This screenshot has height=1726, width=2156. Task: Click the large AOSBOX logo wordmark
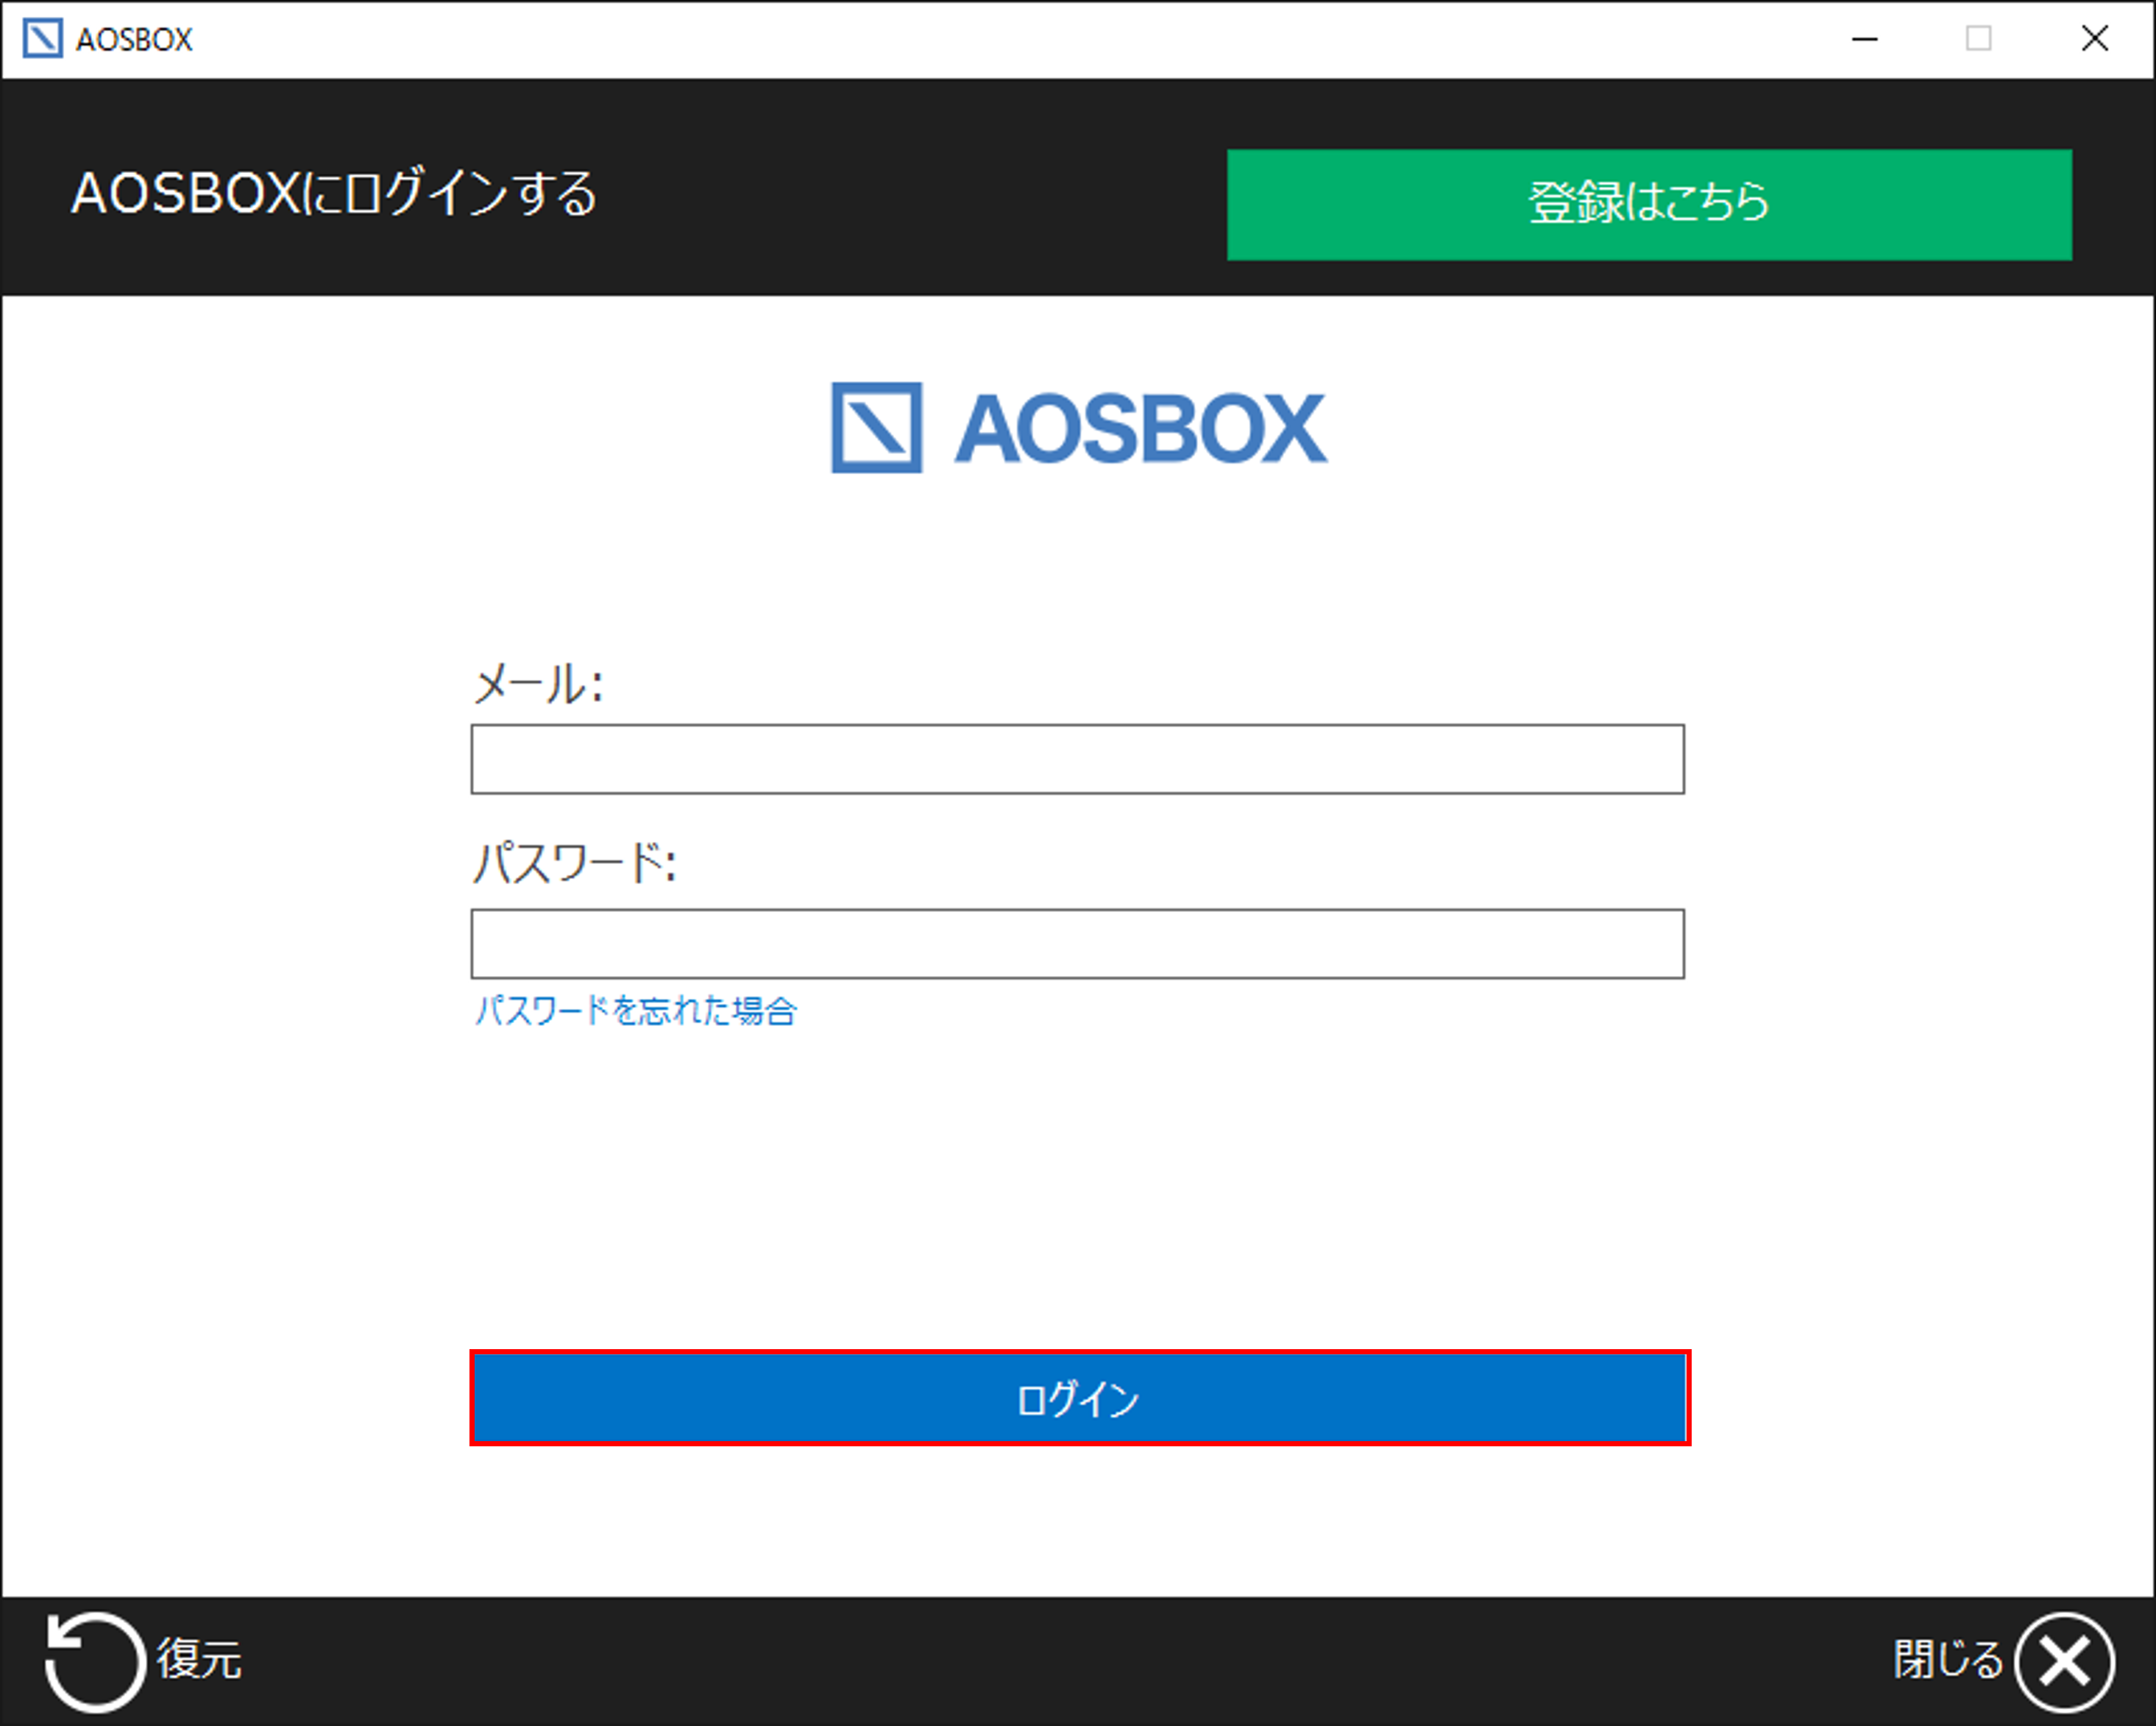[x=1141, y=429]
